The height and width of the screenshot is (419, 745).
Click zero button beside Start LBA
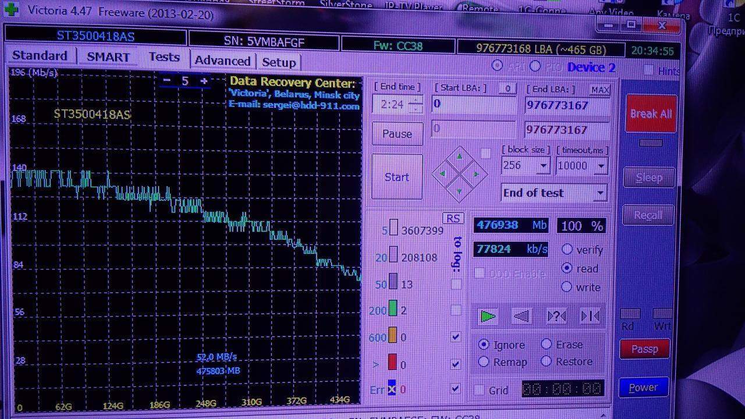[508, 89]
